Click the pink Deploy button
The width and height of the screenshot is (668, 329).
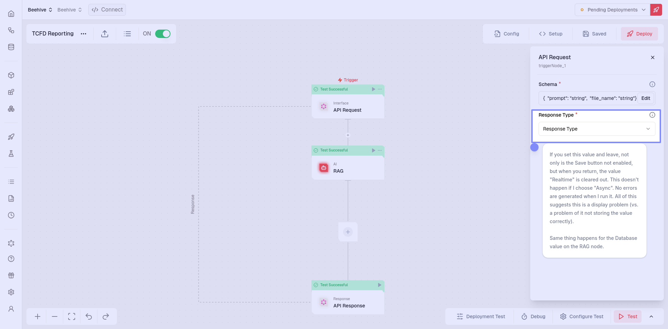tap(639, 34)
